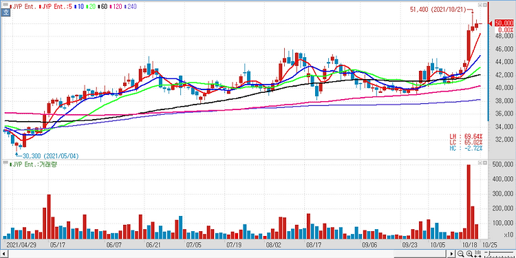The height and width of the screenshot is (258, 516).
Task: Click the 06/21 date axis label
Action: [x=153, y=245]
